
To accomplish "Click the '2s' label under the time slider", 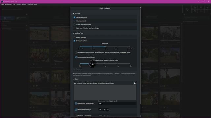I will 105,66.
